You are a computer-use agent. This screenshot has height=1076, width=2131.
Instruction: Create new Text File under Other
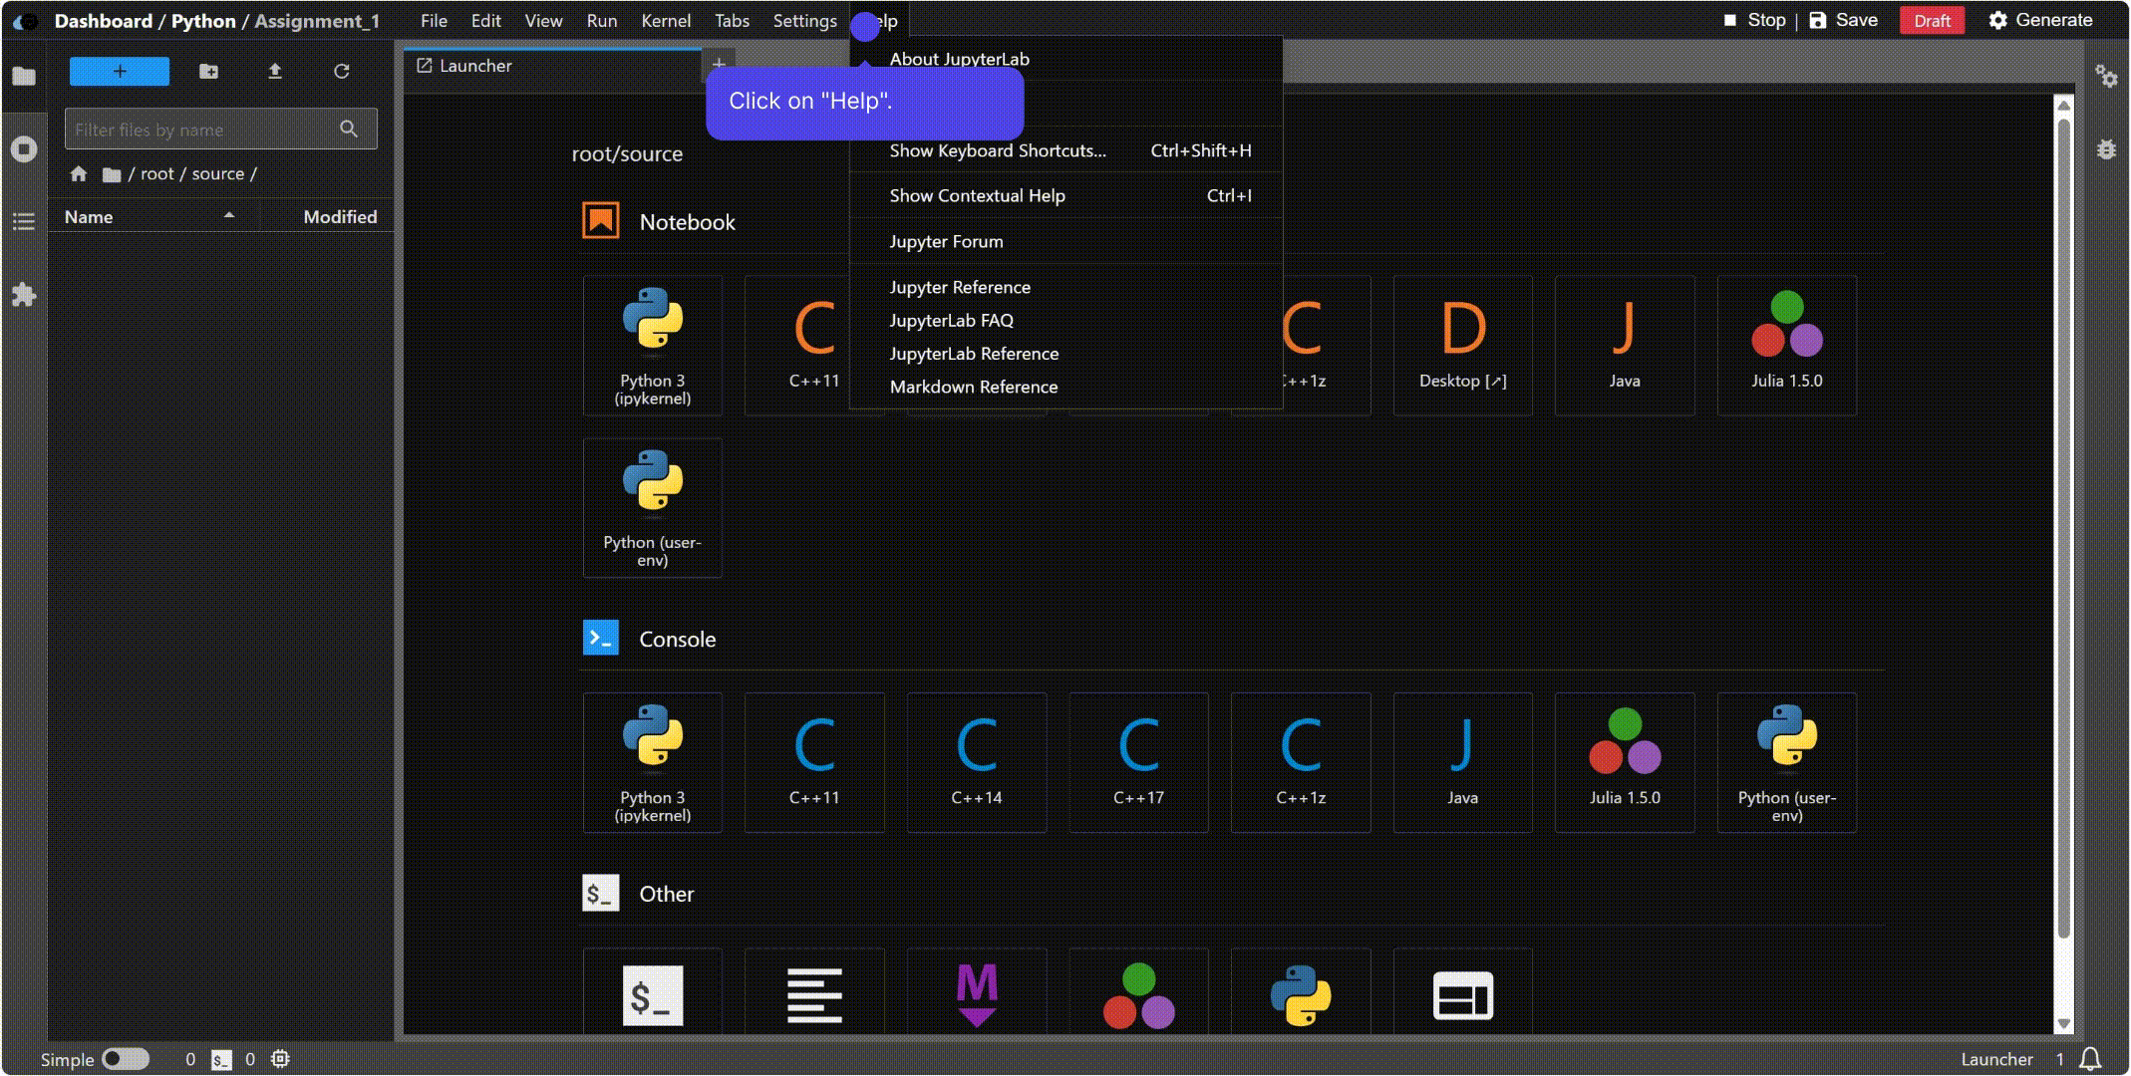click(x=814, y=992)
